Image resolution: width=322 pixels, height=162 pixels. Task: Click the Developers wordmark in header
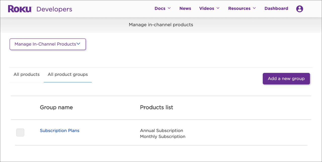point(54,9)
